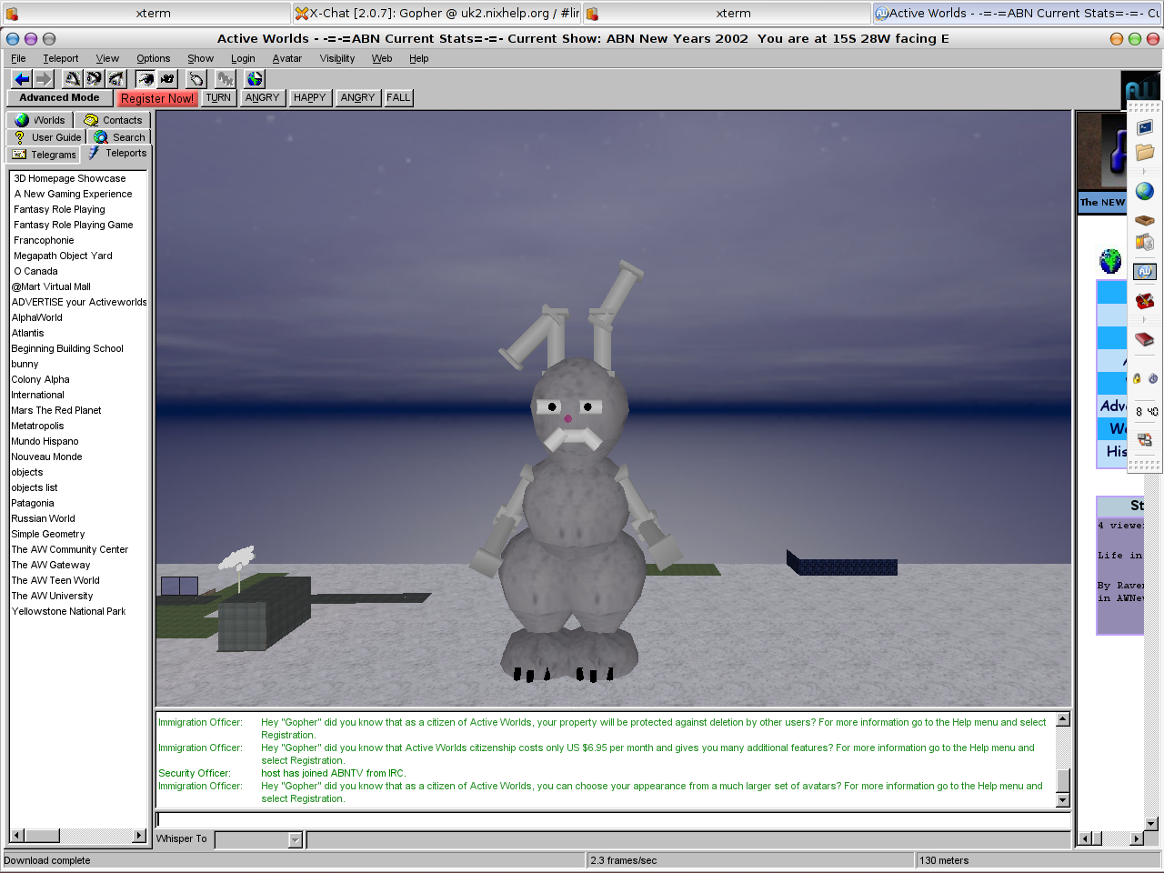Screen dimensions: 1164x873
Task: Open the red toolbox icon in panel
Action: (1145, 300)
